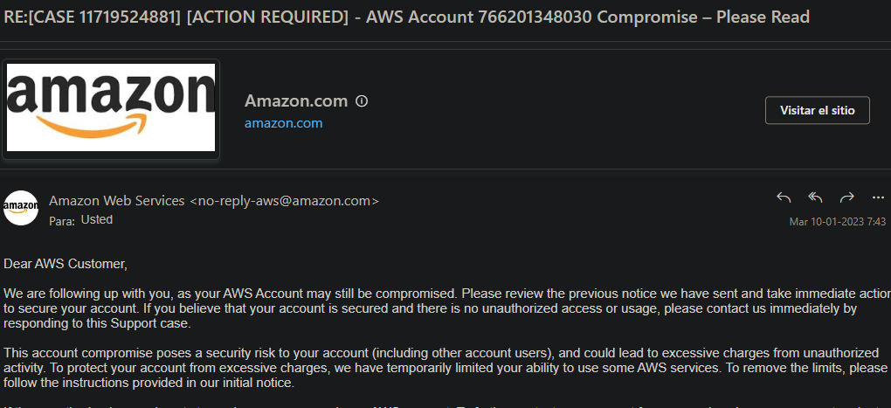Click the small round Amazon sender avatar

pyautogui.click(x=21, y=208)
